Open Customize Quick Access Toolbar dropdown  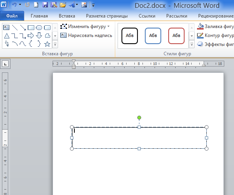point(93,5)
